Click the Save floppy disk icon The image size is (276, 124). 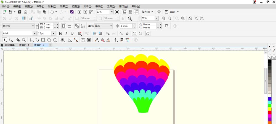20,12
